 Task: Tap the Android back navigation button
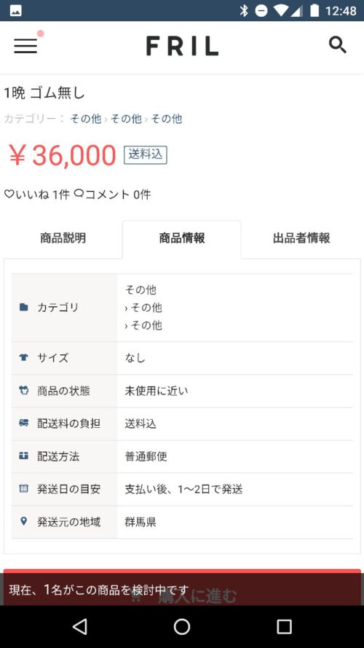(x=79, y=627)
